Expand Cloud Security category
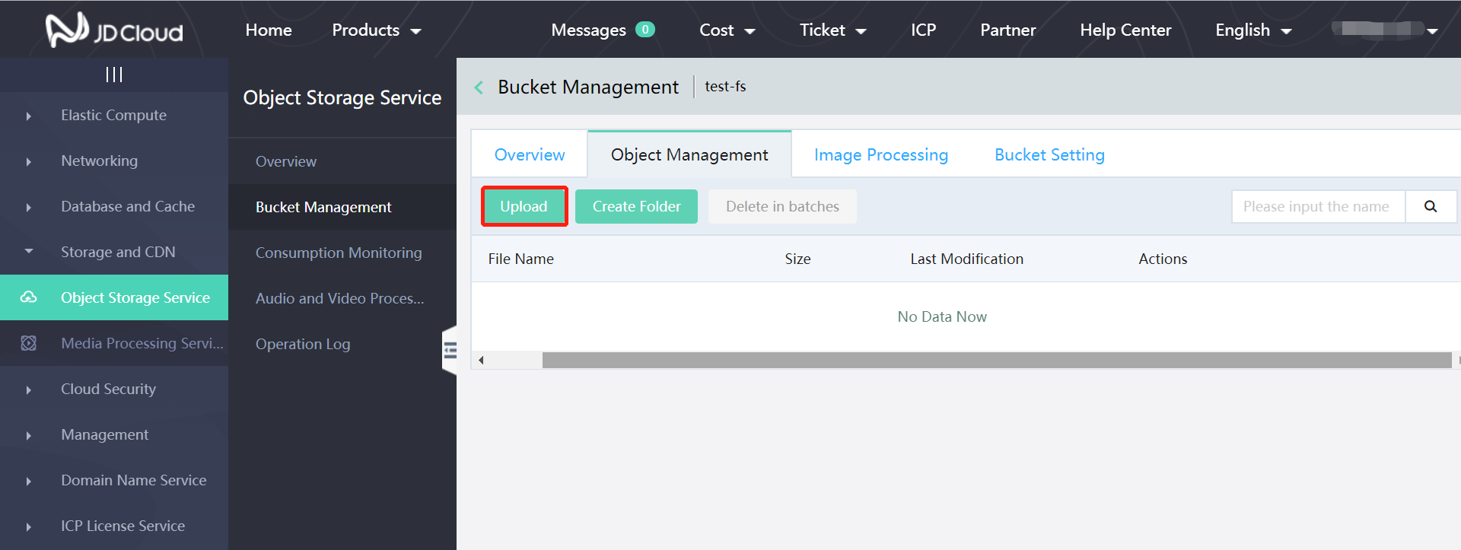Screen dimensions: 1461x550 (29, 389)
